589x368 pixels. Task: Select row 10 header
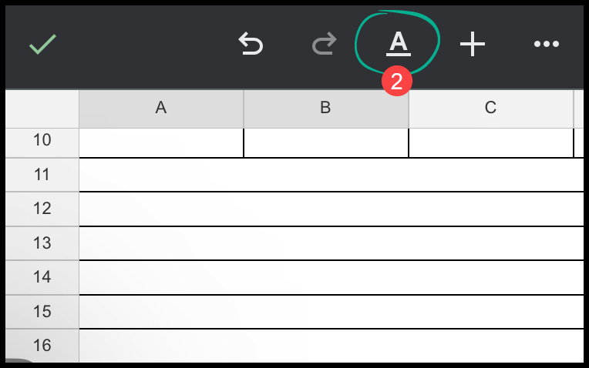click(x=42, y=142)
